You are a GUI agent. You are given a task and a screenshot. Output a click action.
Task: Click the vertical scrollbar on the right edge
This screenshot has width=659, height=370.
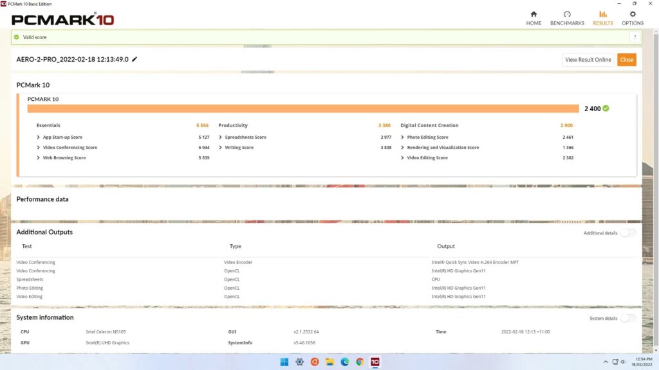click(656, 193)
